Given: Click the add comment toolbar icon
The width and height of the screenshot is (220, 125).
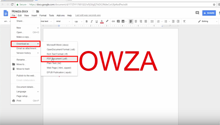Looking at the screenshot, I should click(x=118, y=21).
